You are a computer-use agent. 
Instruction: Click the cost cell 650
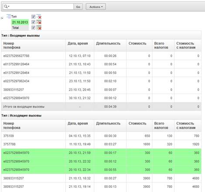(x=147, y=136)
